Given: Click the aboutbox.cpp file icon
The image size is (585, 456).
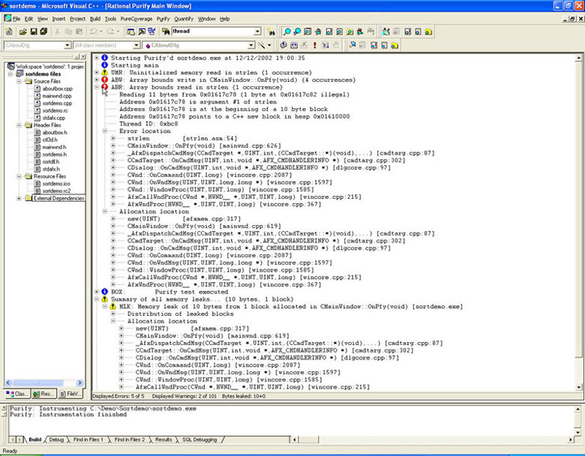Looking at the screenshot, I should (37, 88).
